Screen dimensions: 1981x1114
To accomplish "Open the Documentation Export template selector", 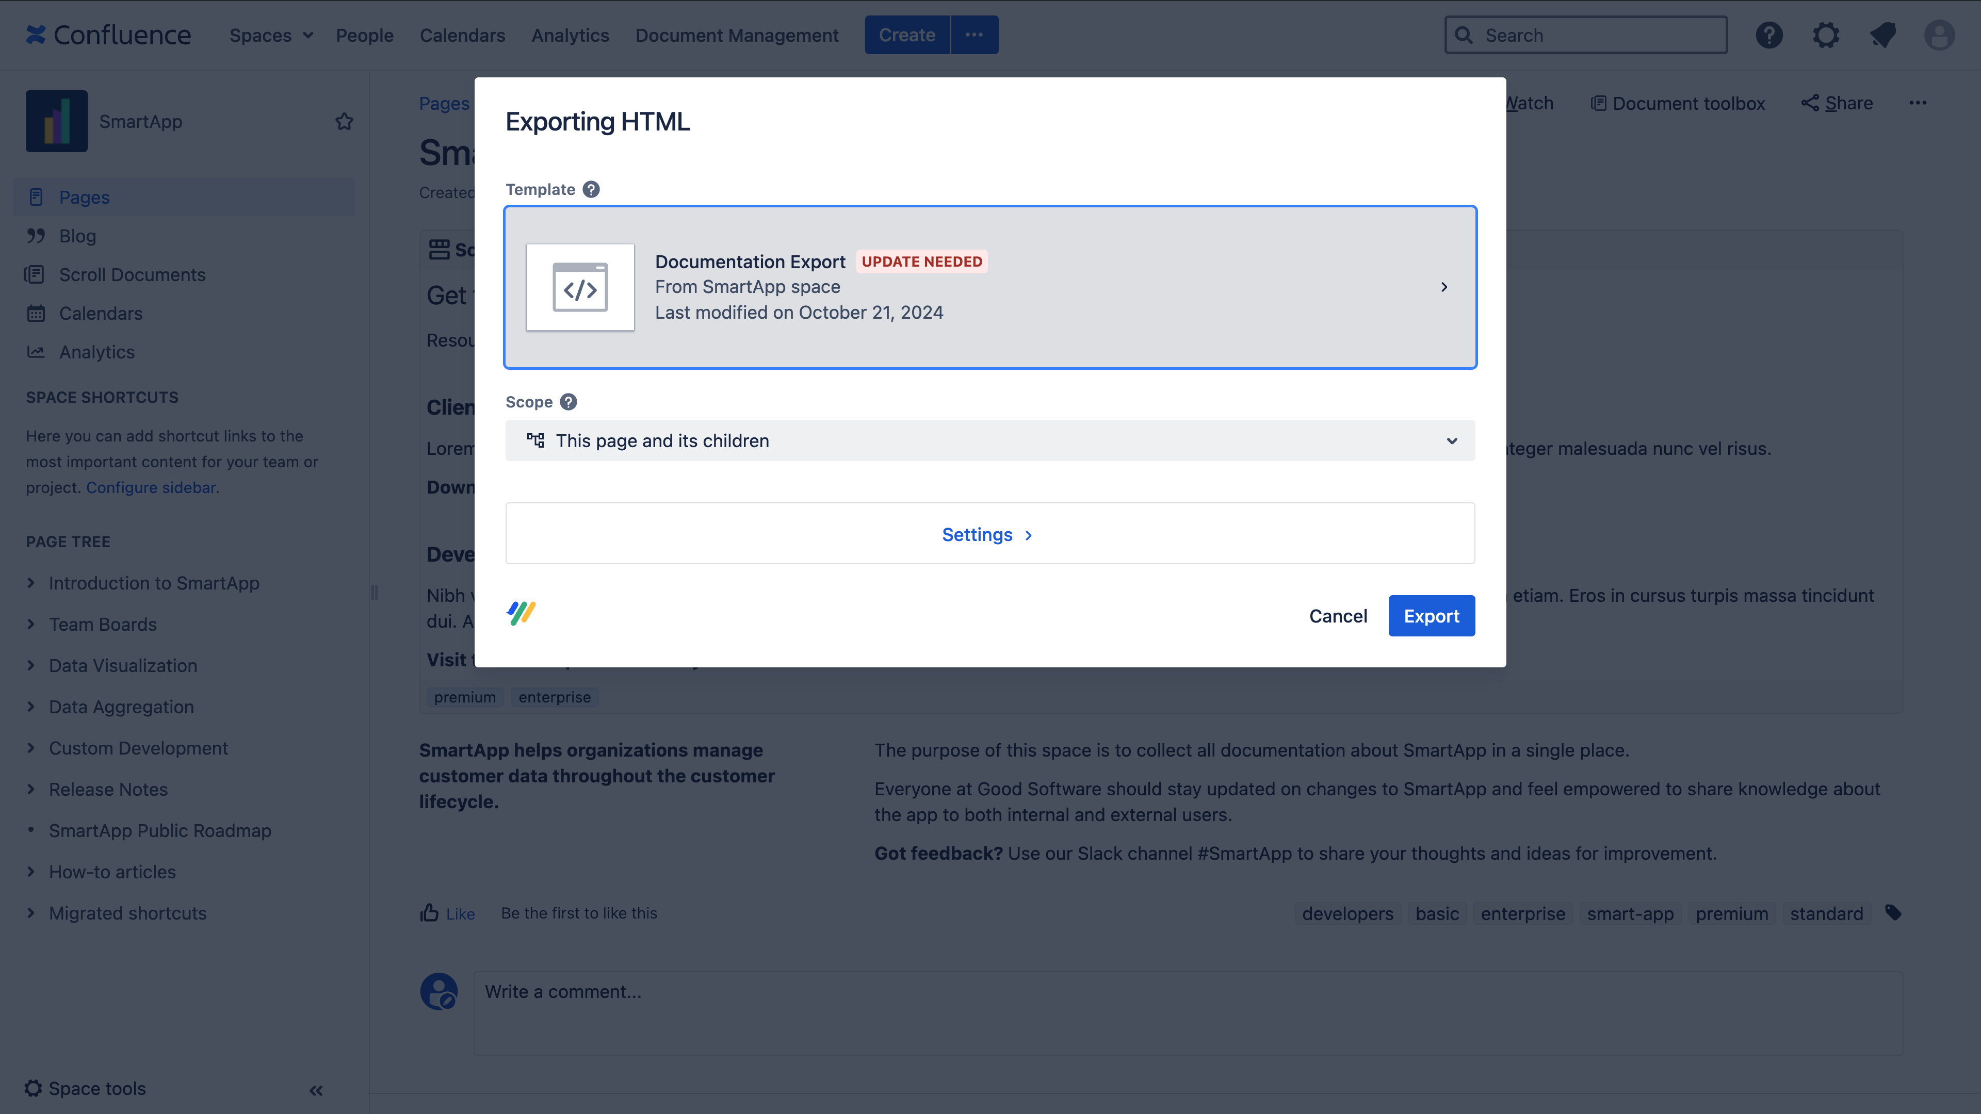I will pos(990,287).
